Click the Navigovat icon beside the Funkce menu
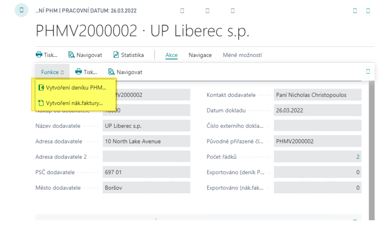Viewport: 390px width, 232px height. click(111, 72)
